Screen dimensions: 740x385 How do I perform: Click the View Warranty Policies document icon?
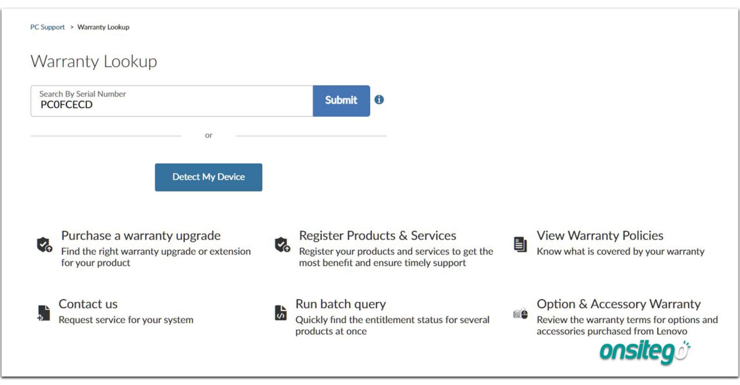coord(520,244)
